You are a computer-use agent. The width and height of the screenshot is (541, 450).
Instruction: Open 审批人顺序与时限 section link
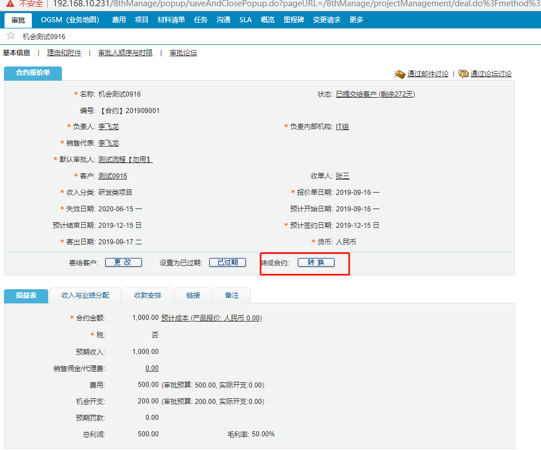[125, 53]
